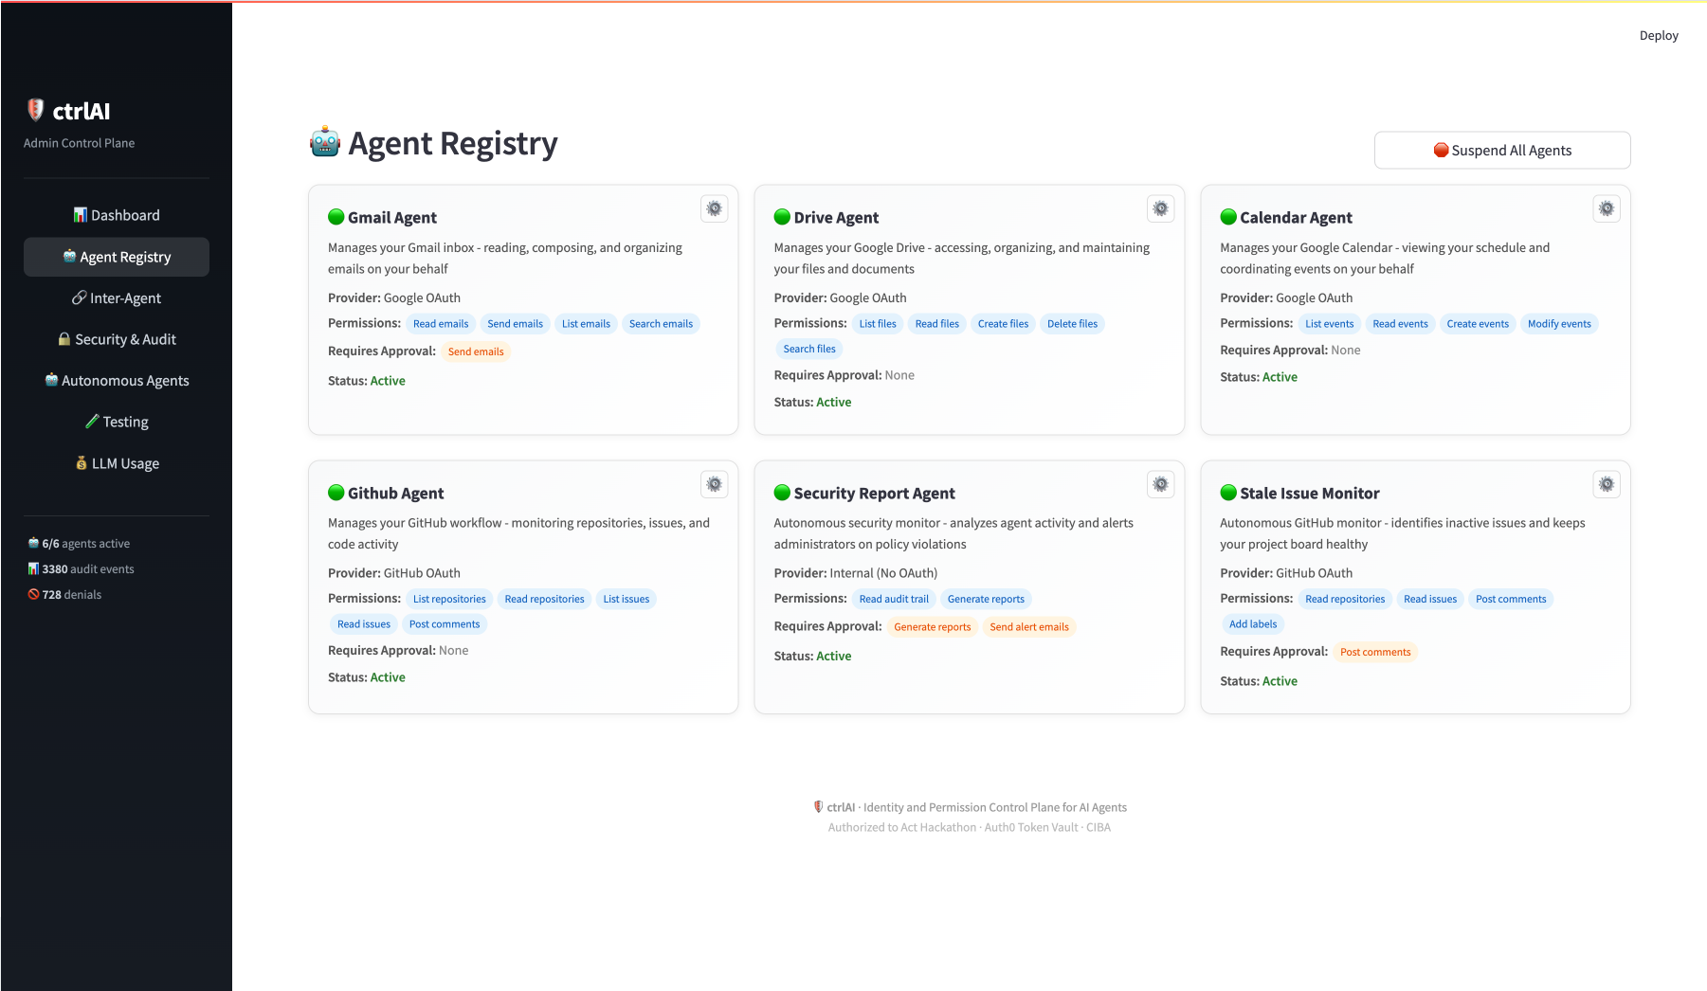Screen dimensions: 1707x991
Task: Click Suspend All Agents button
Action: pos(1502,150)
